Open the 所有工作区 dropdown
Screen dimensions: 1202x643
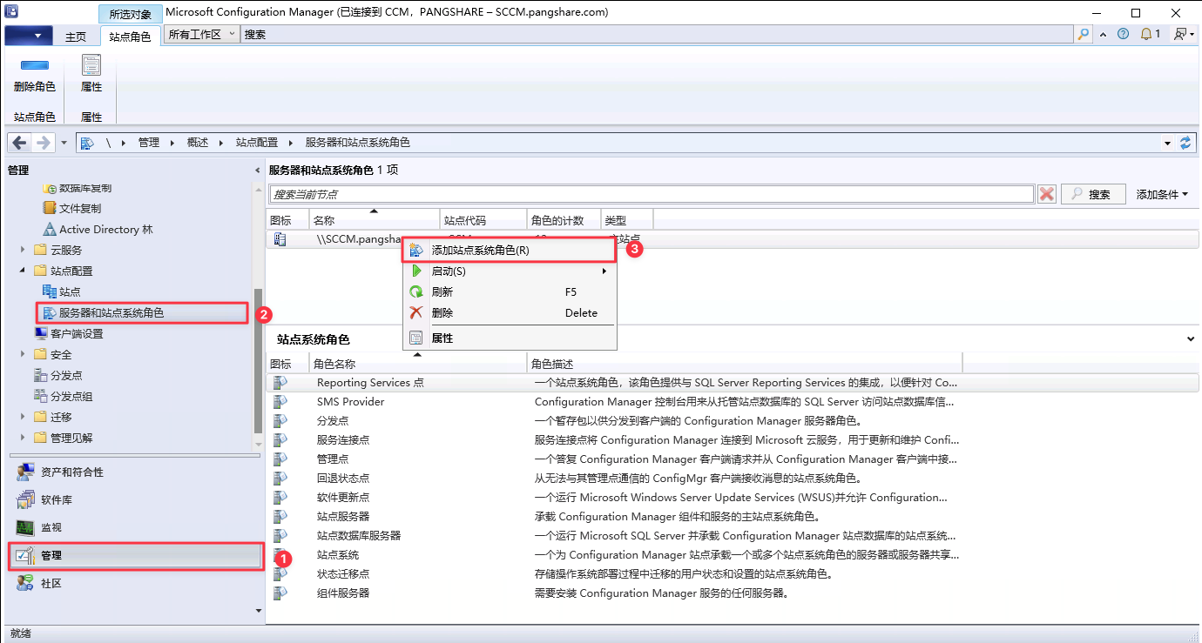tap(201, 34)
